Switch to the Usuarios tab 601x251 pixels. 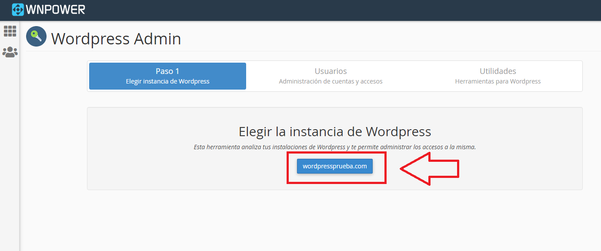pos(331,76)
